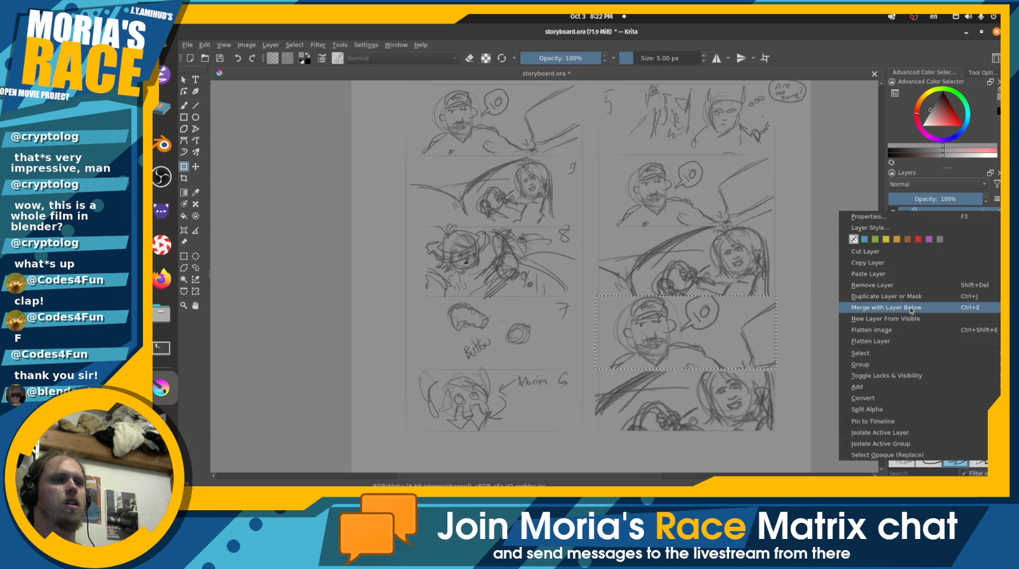Activate the Move tool
This screenshot has width=1019, height=569.
click(x=195, y=167)
